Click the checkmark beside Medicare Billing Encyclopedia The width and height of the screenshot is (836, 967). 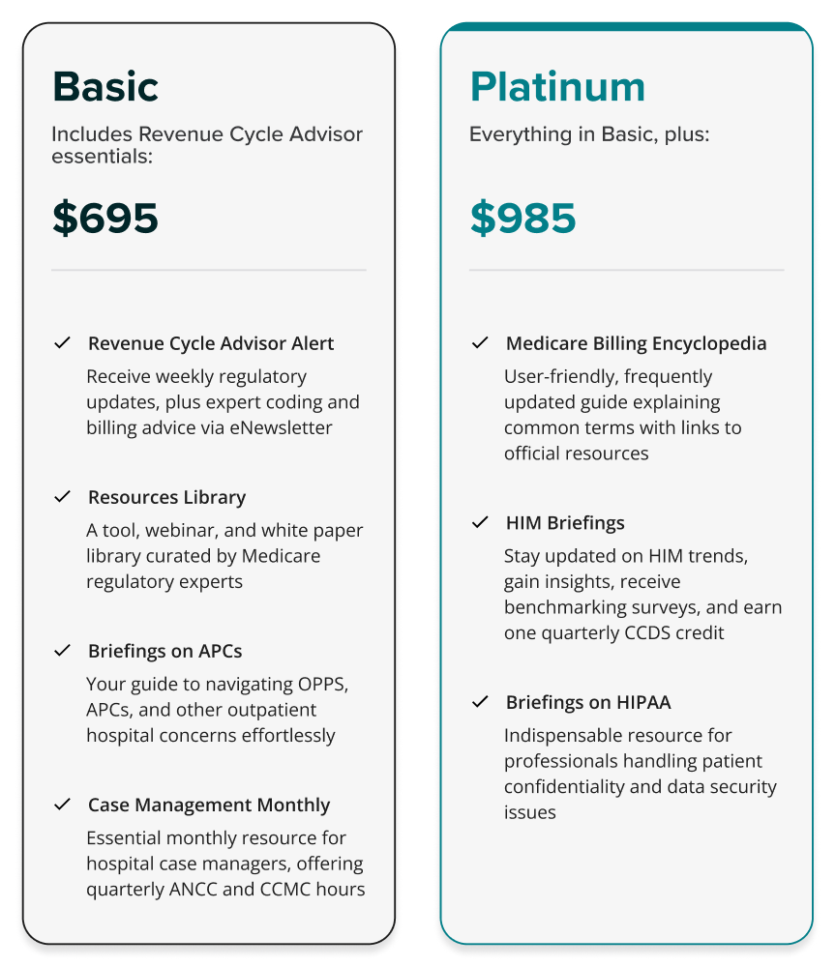click(x=480, y=343)
